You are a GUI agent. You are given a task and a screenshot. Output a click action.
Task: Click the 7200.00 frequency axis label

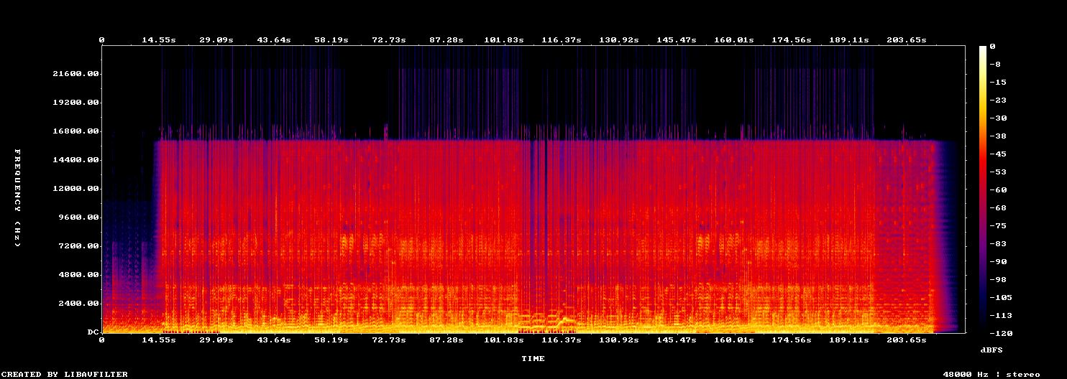coord(79,246)
